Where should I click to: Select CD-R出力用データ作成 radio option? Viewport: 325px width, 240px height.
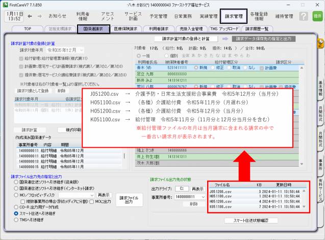pyautogui.click(x=15, y=194)
